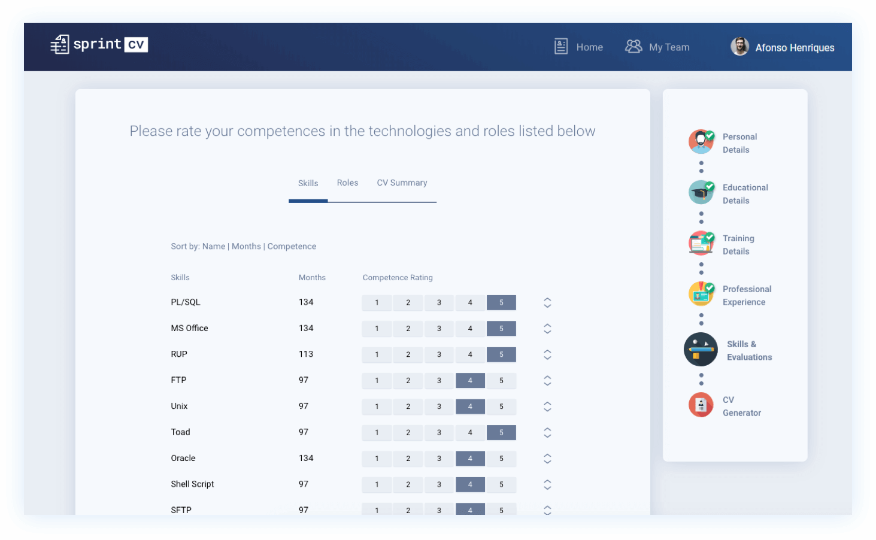
Task: Click Skills & Evaluations step icon
Action: pyautogui.click(x=701, y=350)
